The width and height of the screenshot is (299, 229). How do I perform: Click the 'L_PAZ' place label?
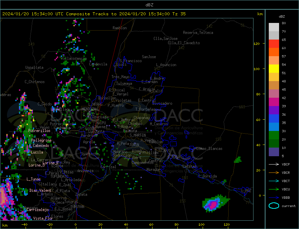point(246,191)
